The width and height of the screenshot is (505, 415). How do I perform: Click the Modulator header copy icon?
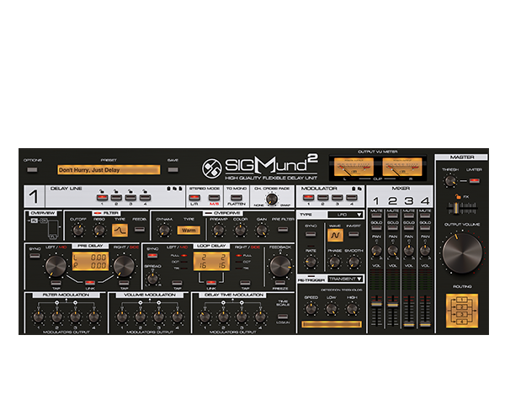coord(359,189)
